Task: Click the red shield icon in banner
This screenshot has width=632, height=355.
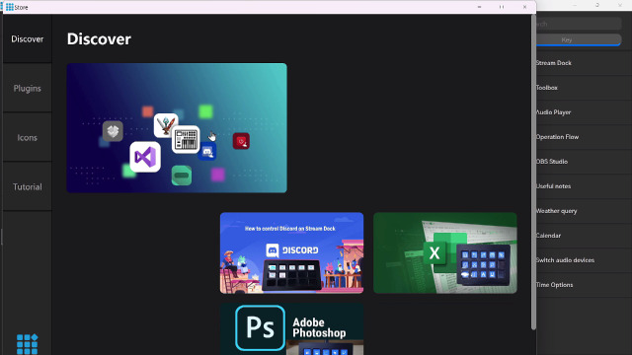Action: (x=241, y=141)
